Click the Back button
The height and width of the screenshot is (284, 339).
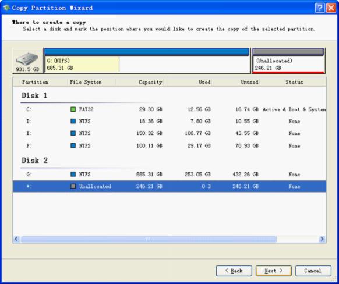pyautogui.click(x=234, y=271)
